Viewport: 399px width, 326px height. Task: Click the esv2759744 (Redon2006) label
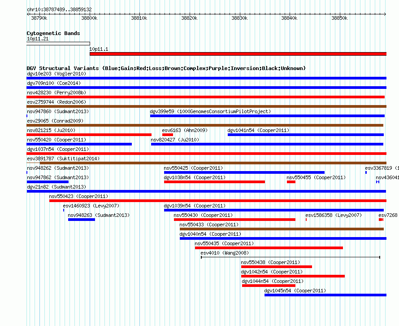tap(56, 102)
